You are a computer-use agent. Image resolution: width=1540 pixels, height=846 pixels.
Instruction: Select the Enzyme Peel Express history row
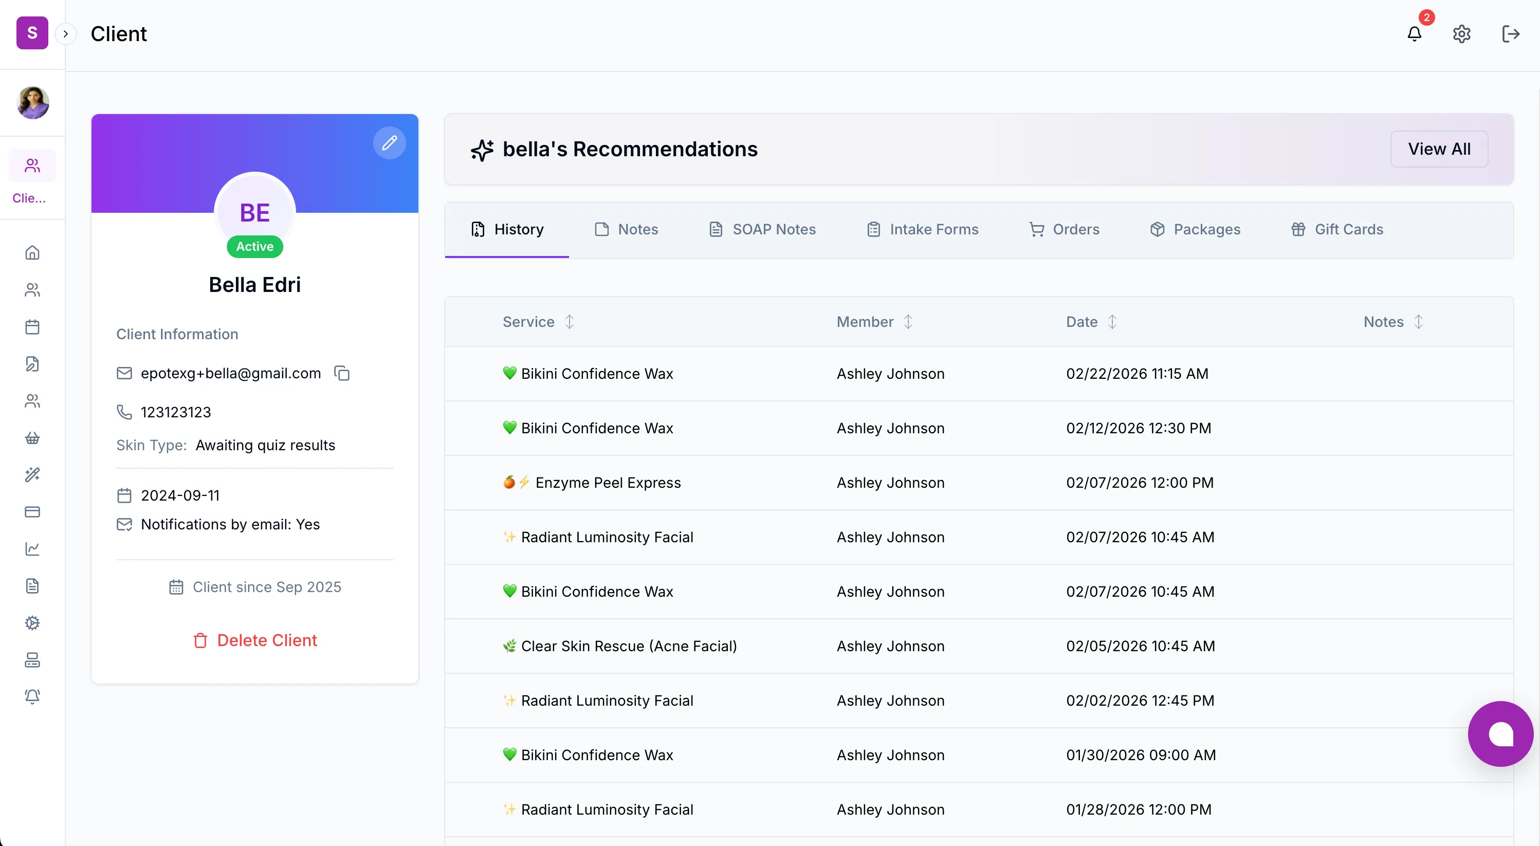pos(608,483)
